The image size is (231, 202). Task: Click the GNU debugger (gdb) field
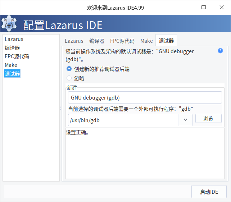click(x=145, y=97)
